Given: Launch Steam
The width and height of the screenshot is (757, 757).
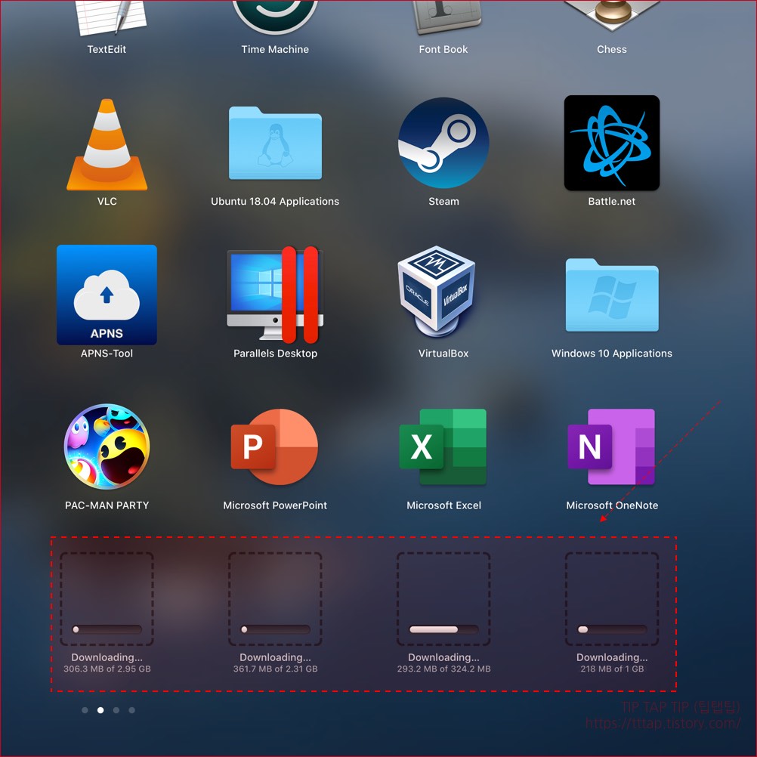Looking at the screenshot, I should point(443,143).
